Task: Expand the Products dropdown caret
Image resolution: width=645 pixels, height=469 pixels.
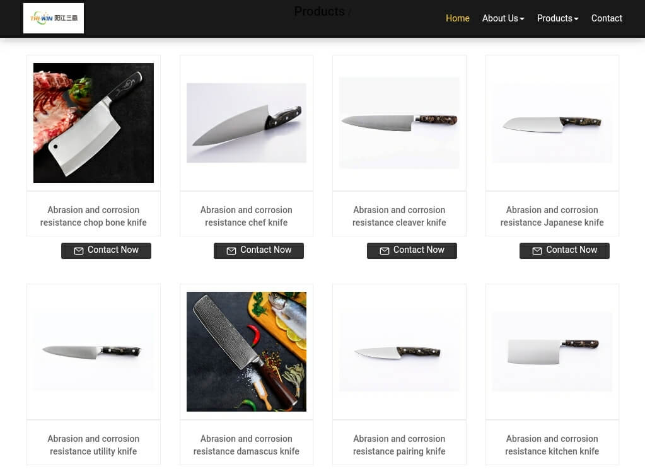Action: point(576,19)
